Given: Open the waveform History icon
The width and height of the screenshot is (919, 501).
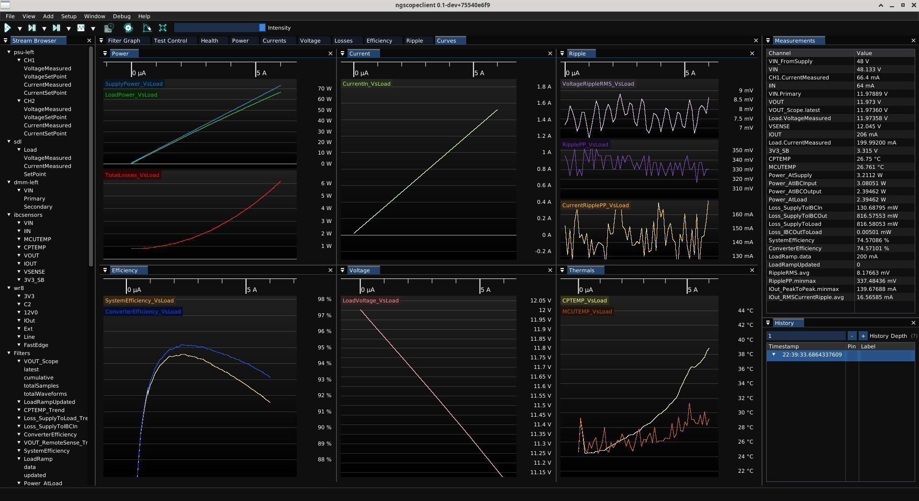Looking at the screenshot, I should (x=109, y=28).
